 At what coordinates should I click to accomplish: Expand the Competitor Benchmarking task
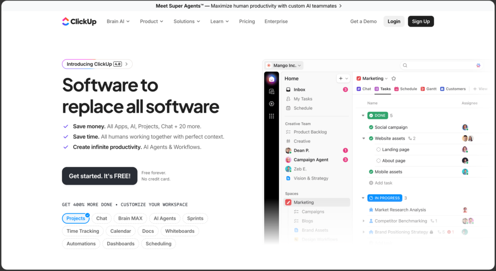click(363, 221)
